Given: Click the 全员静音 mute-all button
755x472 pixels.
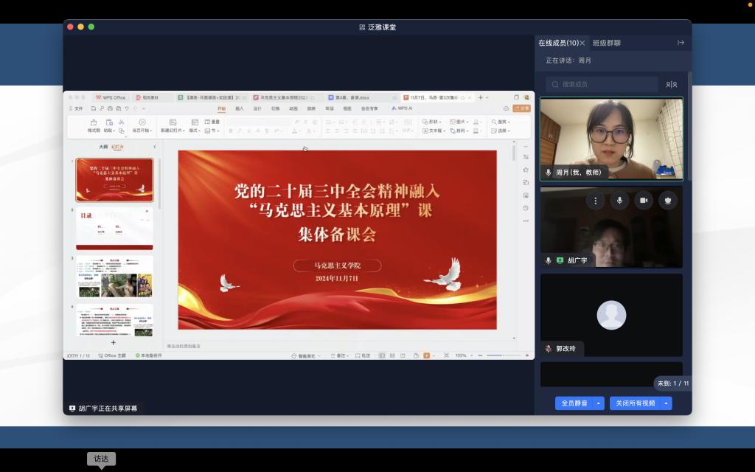Looking at the screenshot, I should click(574, 403).
